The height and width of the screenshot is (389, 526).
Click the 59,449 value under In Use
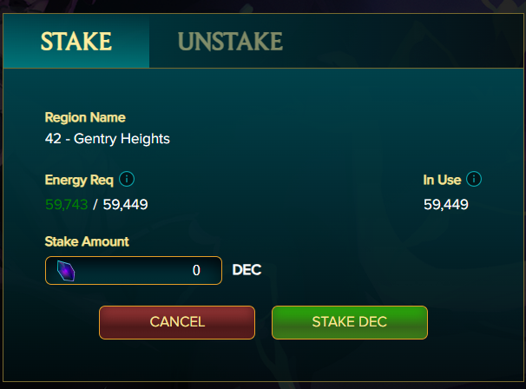coord(446,204)
